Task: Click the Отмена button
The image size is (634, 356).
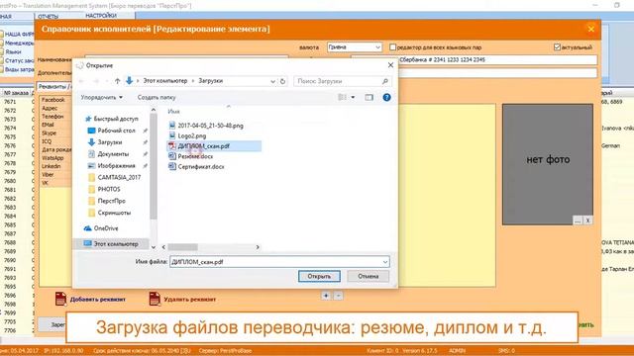Action: (x=368, y=277)
